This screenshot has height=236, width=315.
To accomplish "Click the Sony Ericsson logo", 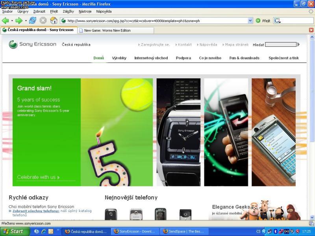I will (33, 44).
